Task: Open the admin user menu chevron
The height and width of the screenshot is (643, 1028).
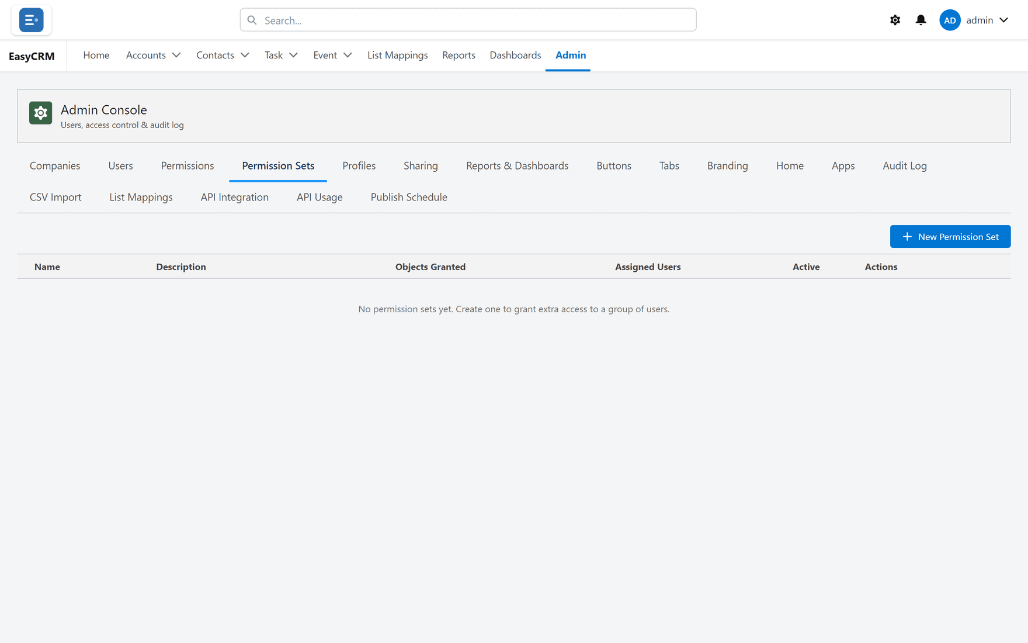Action: click(x=1003, y=20)
